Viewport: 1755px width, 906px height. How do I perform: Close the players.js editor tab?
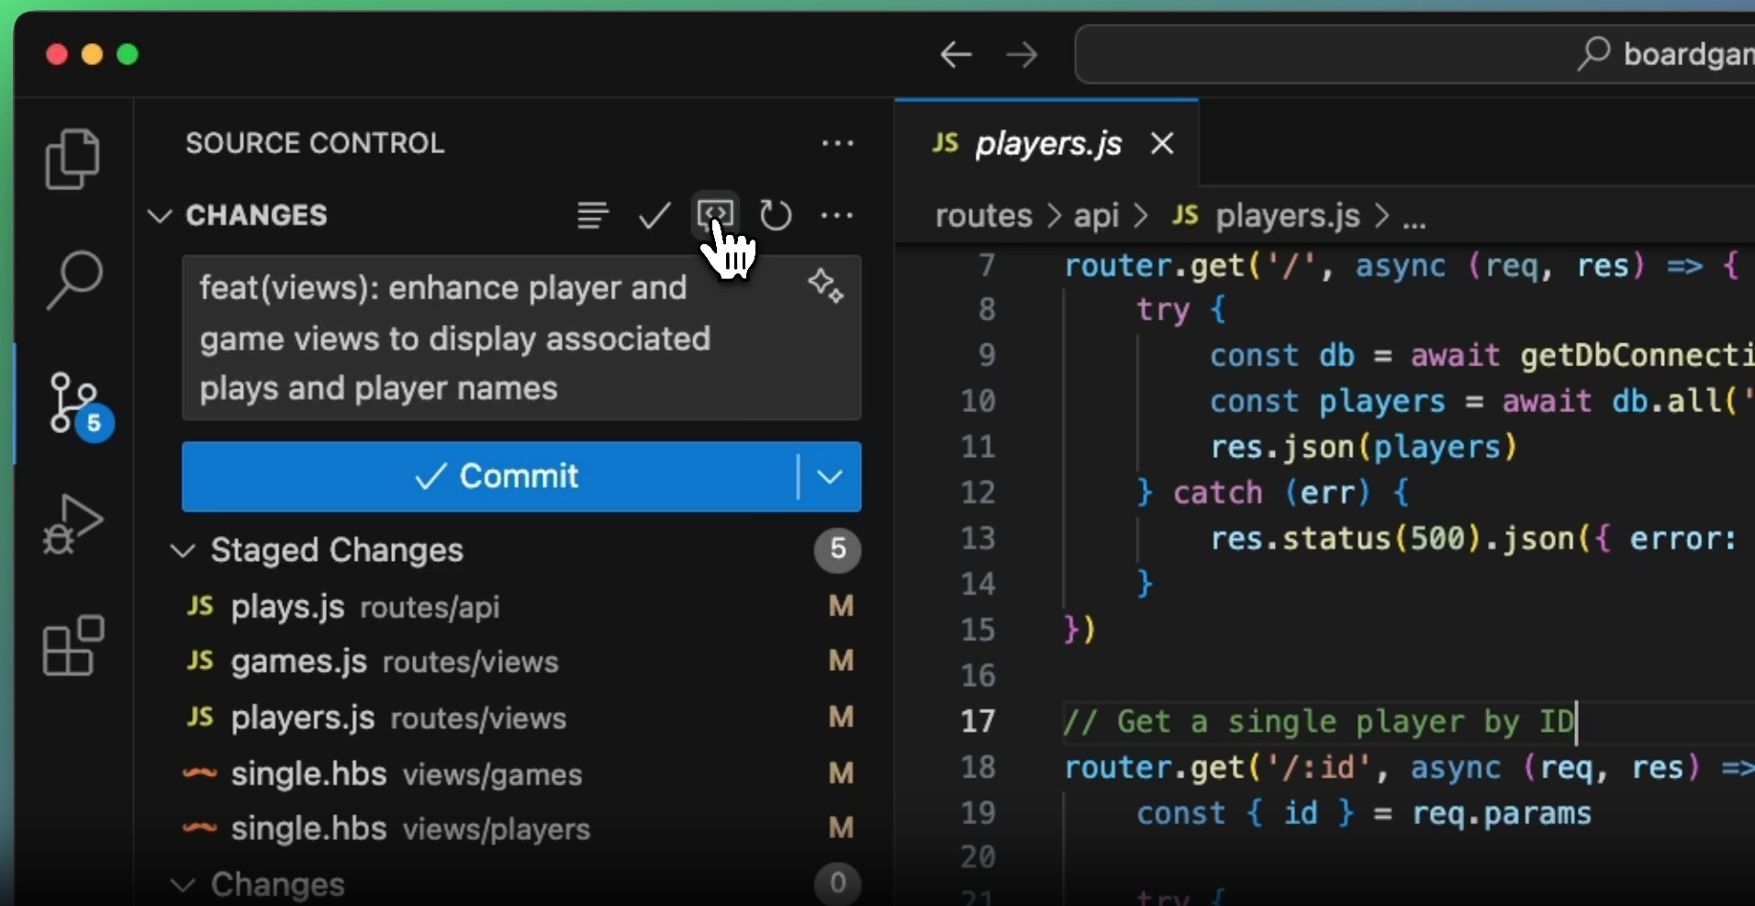tap(1162, 143)
